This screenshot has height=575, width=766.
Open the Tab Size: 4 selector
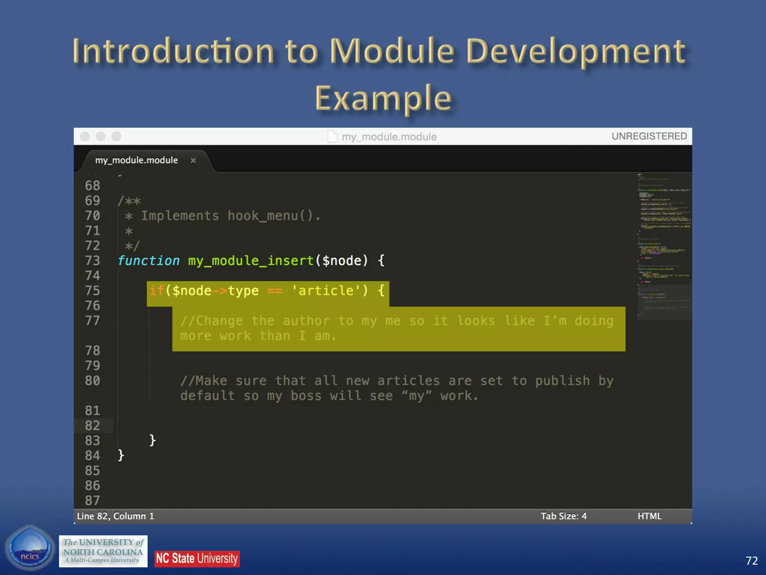click(x=563, y=516)
